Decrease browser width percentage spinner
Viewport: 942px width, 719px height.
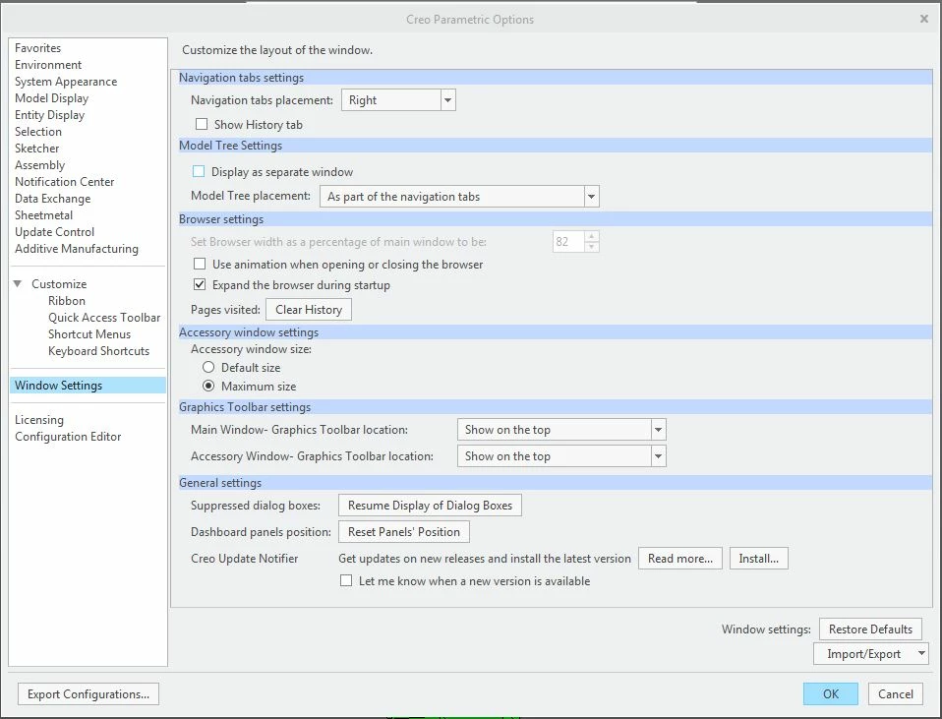tap(592, 247)
